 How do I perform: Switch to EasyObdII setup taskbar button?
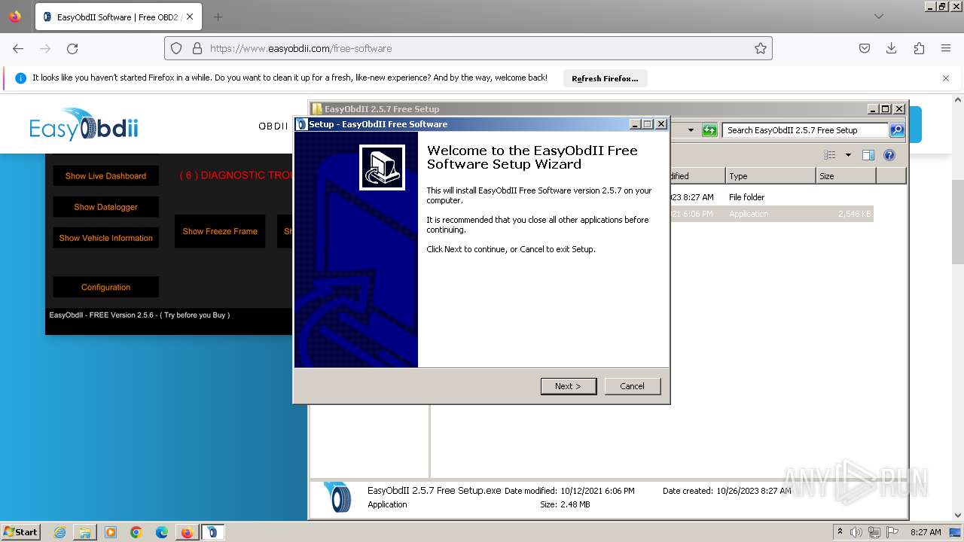tap(212, 532)
